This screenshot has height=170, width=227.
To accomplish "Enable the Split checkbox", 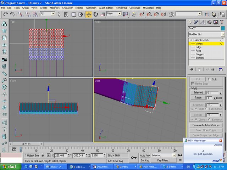I will pyautogui.click(x=210, y=79).
